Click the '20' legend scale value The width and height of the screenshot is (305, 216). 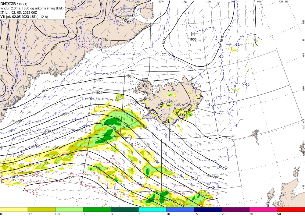click(224, 214)
